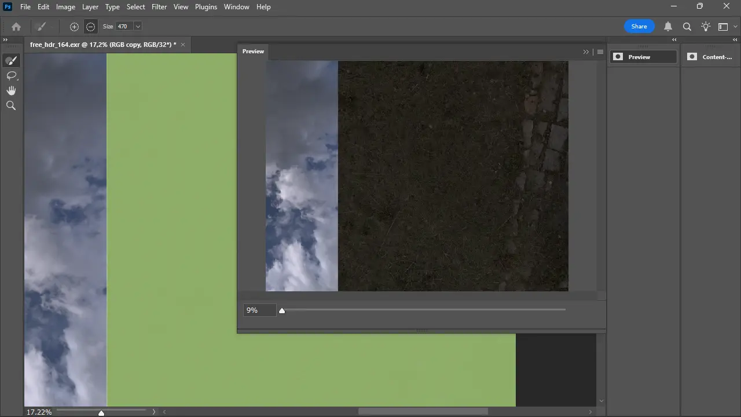Open the Edit menu

(x=43, y=7)
